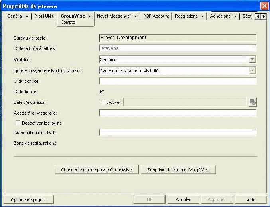Open the Visibilité dropdown
This screenshot has width=270, height=207.
pos(252,59)
